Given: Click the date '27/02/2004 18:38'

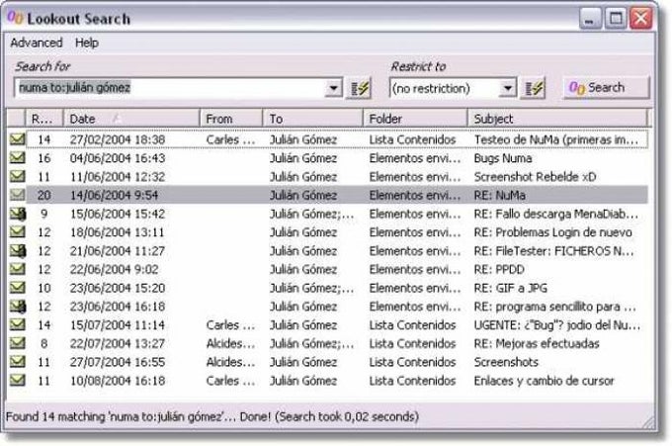Looking at the screenshot, I should tap(118, 139).
